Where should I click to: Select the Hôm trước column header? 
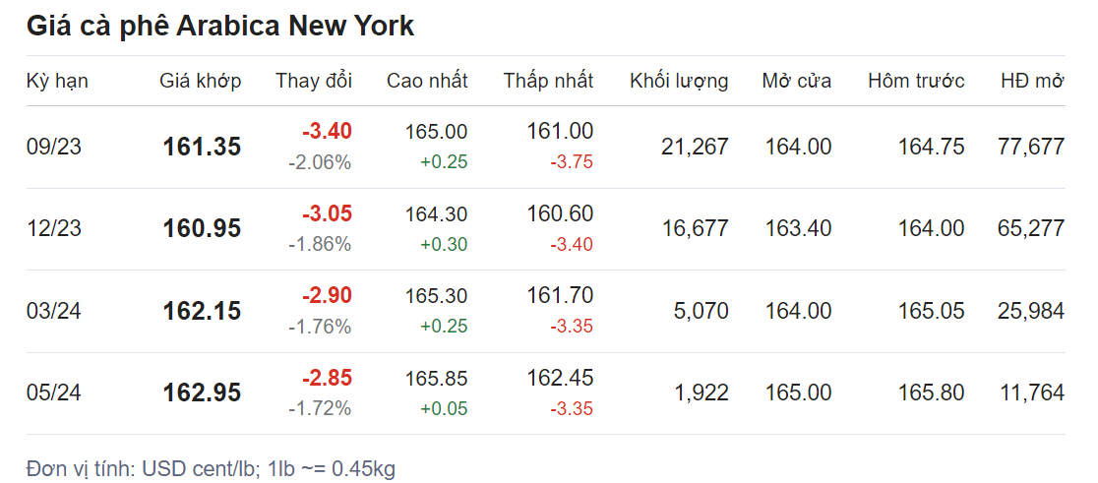(x=916, y=81)
